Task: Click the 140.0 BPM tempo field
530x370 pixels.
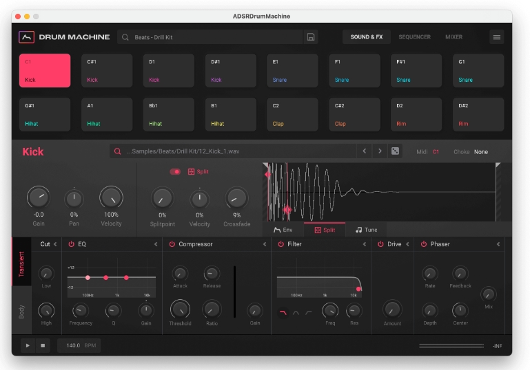Action: pos(79,345)
